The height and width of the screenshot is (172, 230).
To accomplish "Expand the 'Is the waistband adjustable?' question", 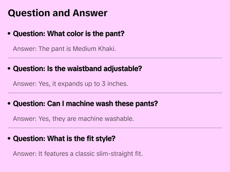I will [78, 69].
